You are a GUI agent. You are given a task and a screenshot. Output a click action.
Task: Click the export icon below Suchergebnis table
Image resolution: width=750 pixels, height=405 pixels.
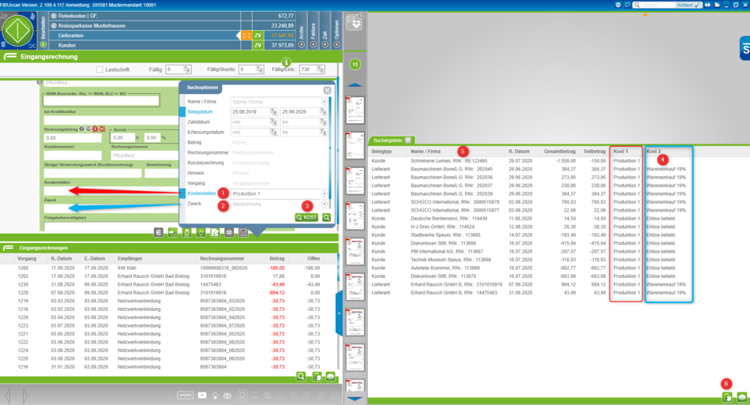[726, 397]
